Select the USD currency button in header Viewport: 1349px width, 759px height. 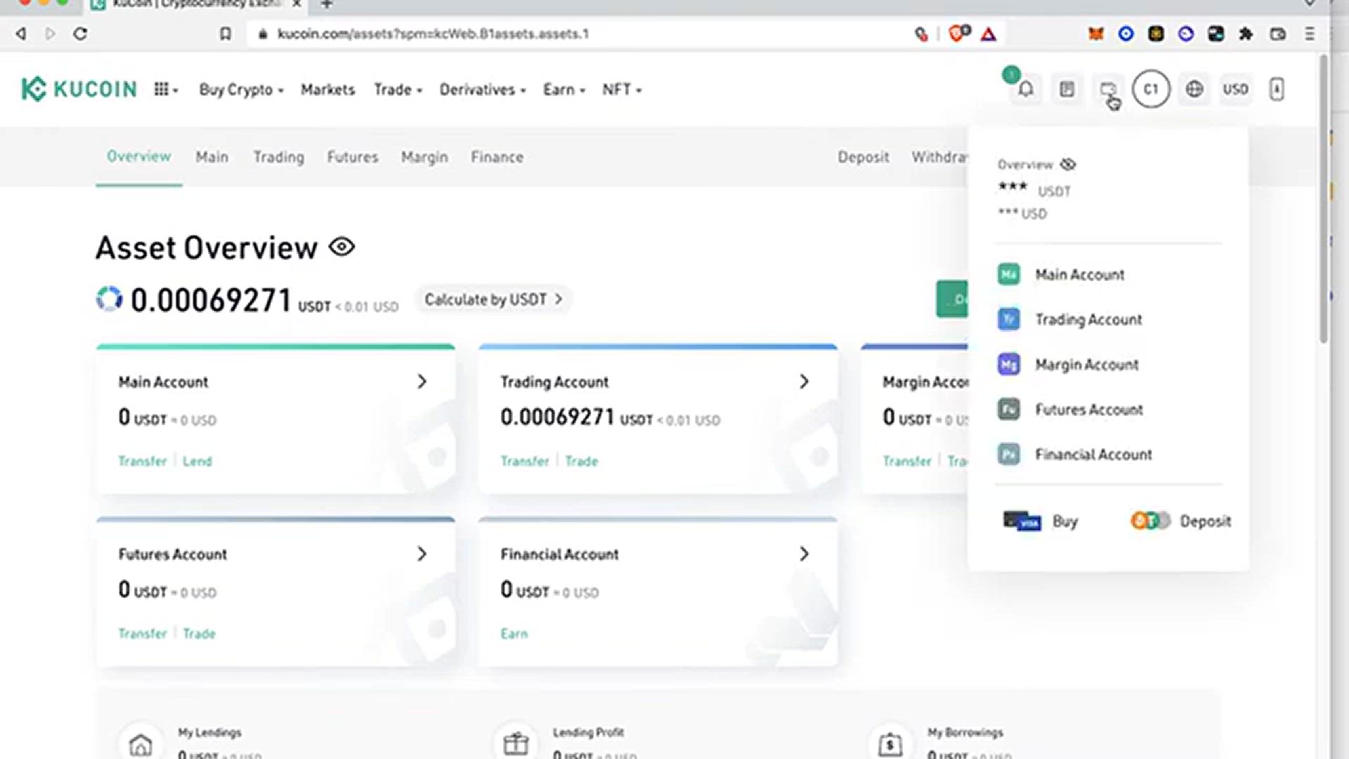(x=1235, y=89)
